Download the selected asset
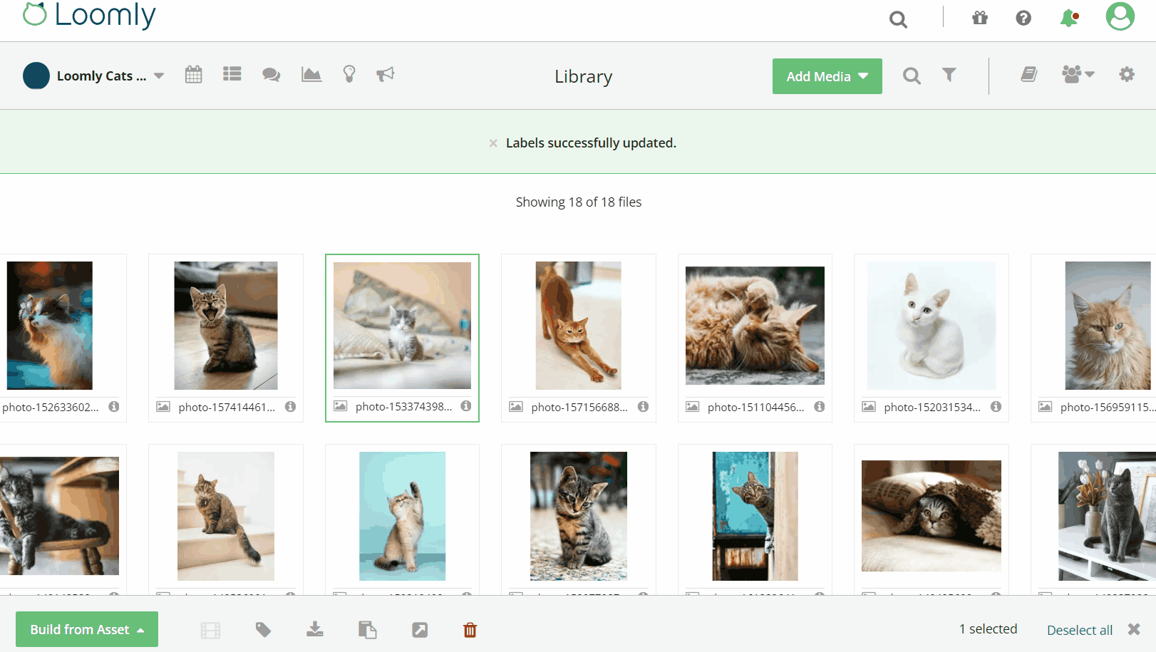The image size is (1156, 652). pos(315,629)
